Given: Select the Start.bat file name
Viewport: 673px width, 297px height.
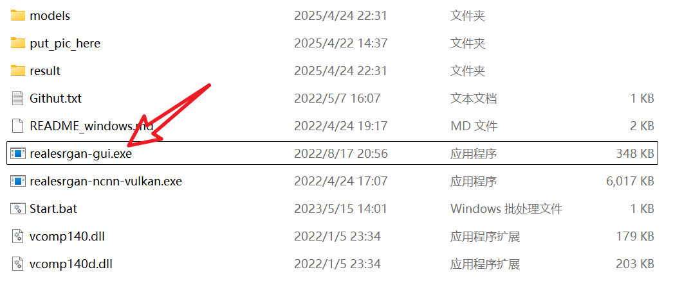Looking at the screenshot, I should (x=53, y=209).
